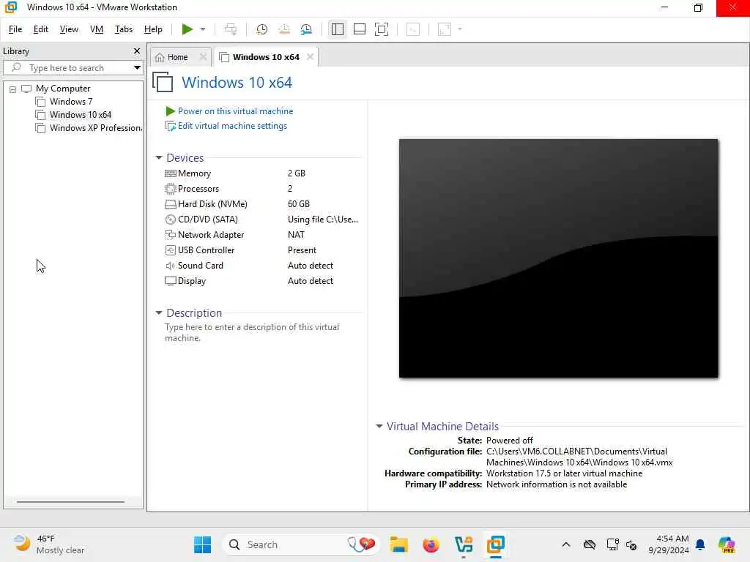The width and height of the screenshot is (750, 562).
Task: Open the VM menu
Action: (x=97, y=29)
